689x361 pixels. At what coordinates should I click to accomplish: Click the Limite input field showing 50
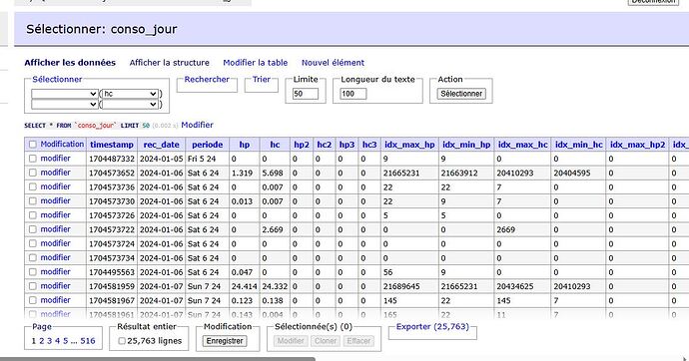click(x=305, y=94)
